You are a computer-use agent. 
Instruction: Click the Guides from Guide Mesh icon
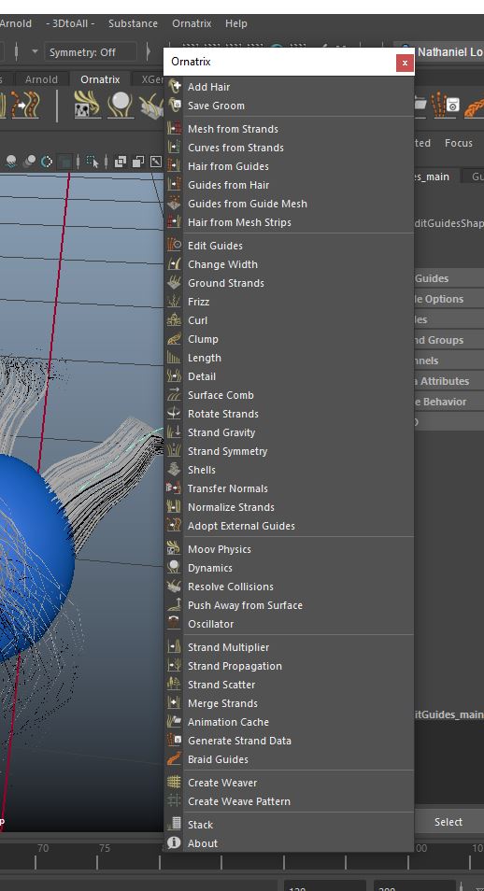174,204
